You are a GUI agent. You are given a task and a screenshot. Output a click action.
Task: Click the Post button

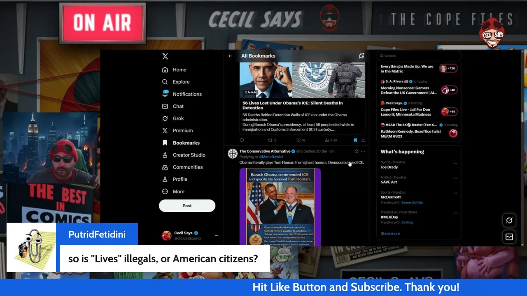tap(187, 206)
